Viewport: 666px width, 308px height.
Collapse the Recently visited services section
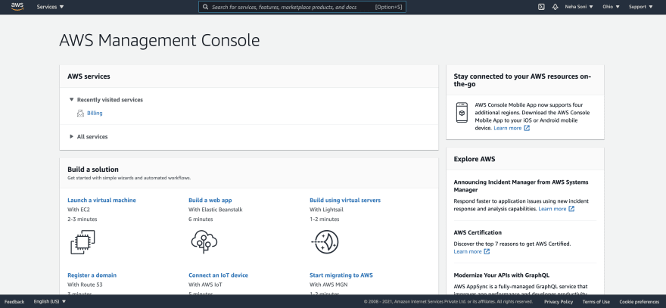pos(106,100)
